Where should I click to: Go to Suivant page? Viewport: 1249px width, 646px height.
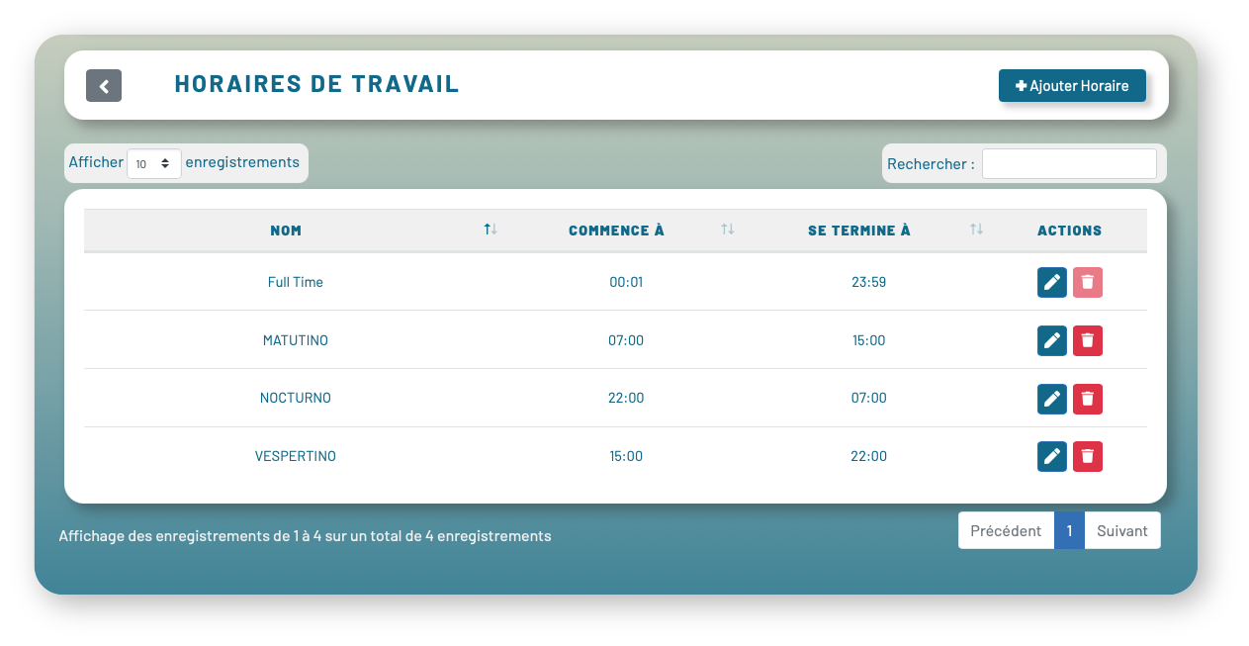click(x=1122, y=530)
